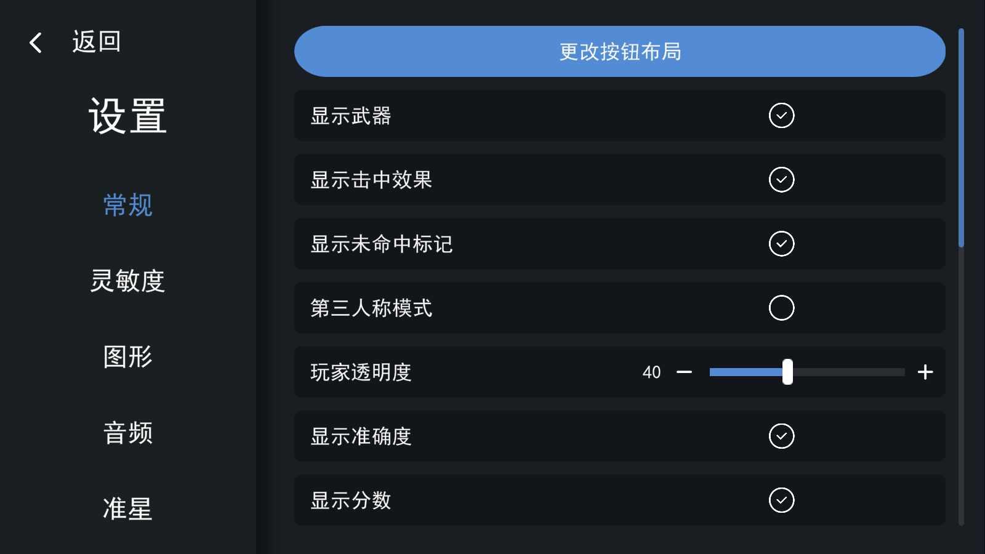Click the 更改按钮布局 button

tap(619, 52)
